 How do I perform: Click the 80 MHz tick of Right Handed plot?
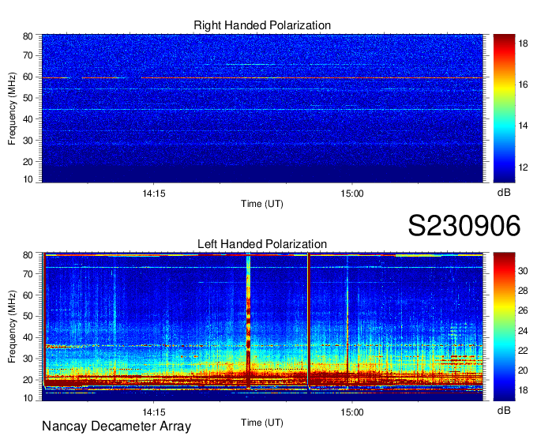pos(28,36)
